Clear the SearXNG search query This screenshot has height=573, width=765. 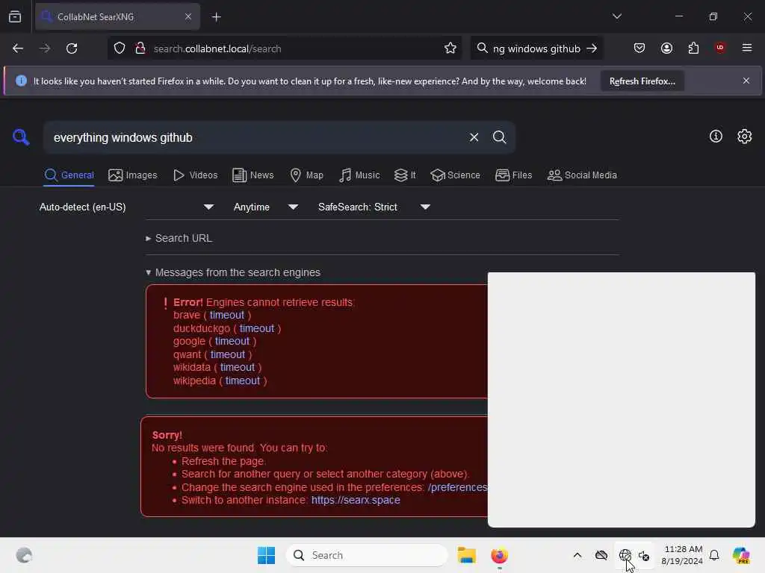coord(474,137)
